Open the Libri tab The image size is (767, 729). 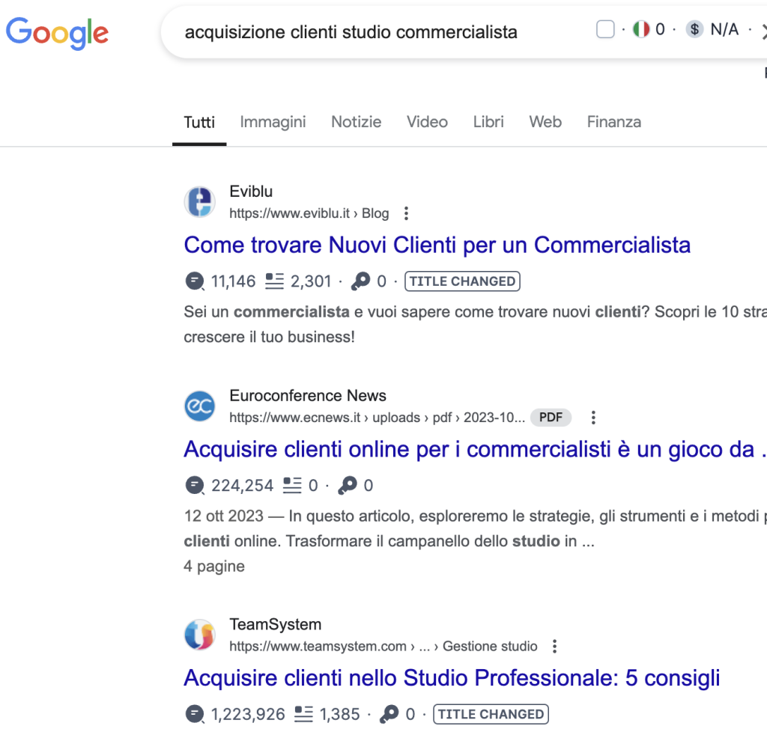coord(488,122)
